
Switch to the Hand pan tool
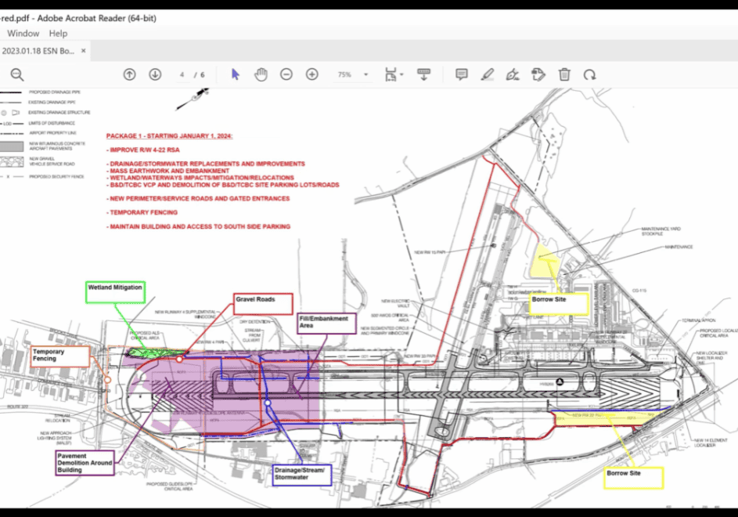click(x=261, y=74)
